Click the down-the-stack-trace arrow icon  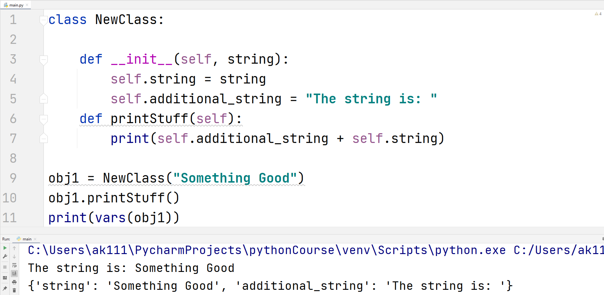tap(14, 256)
